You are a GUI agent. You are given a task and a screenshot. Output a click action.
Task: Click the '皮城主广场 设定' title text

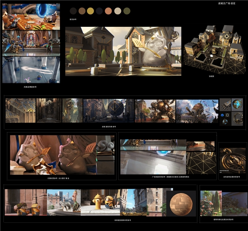tap(227, 3)
